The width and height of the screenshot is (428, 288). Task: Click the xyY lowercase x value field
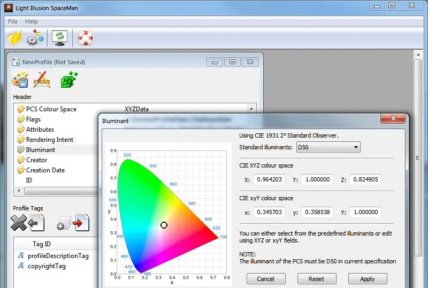pyautogui.click(x=269, y=212)
